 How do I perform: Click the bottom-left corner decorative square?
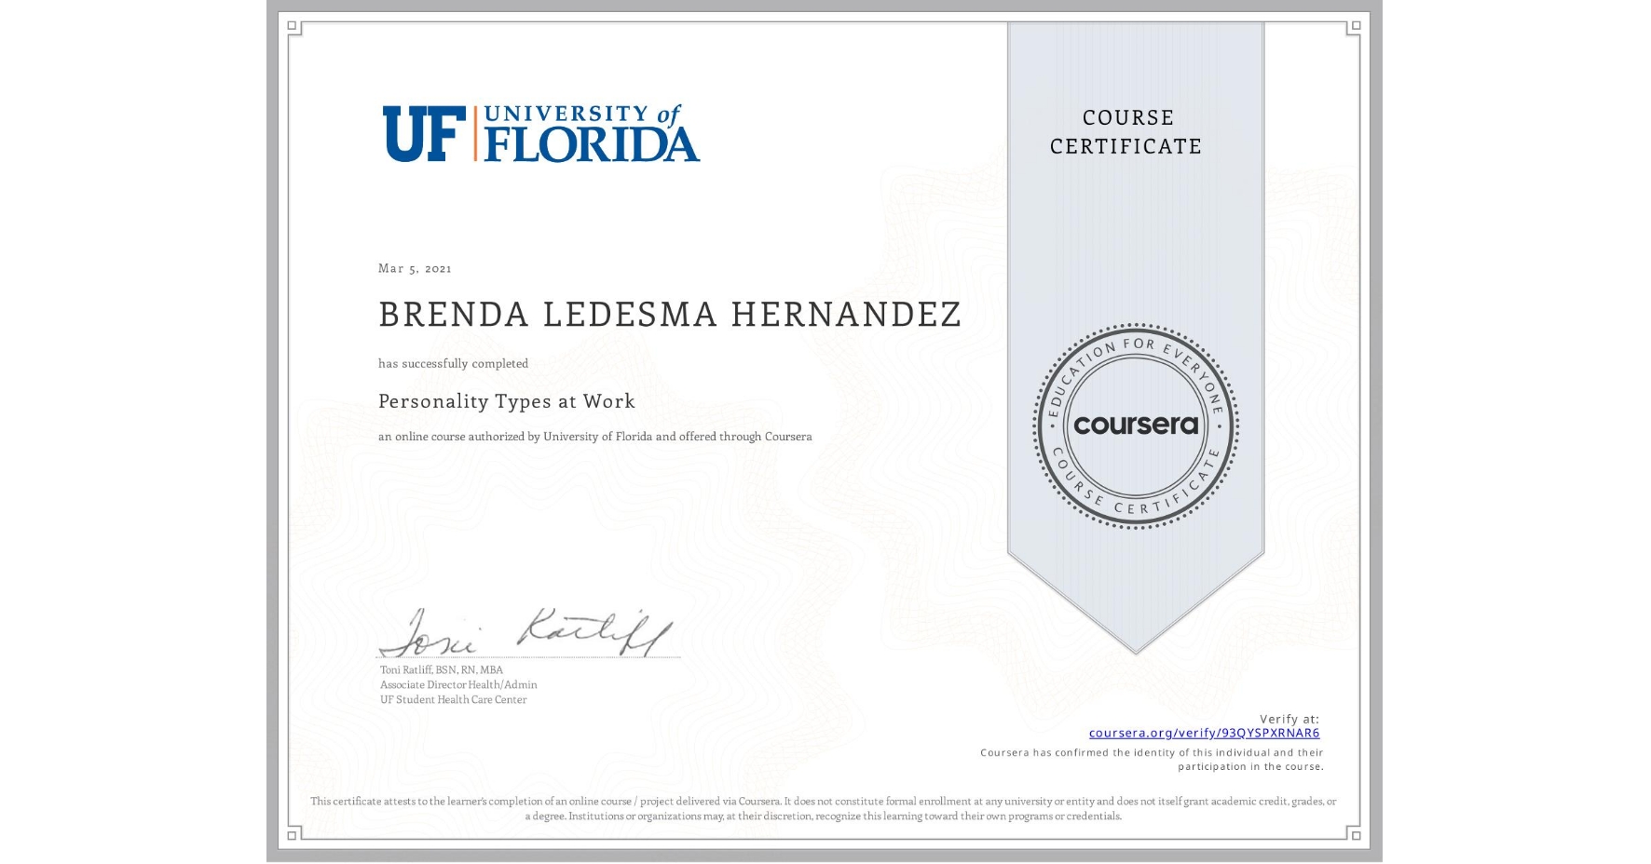click(x=292, y=835)
